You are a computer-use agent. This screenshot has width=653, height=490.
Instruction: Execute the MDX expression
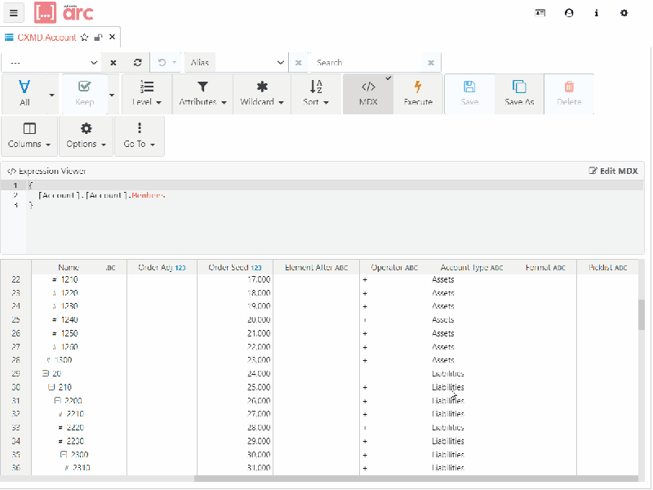click(x=418, y=94)
